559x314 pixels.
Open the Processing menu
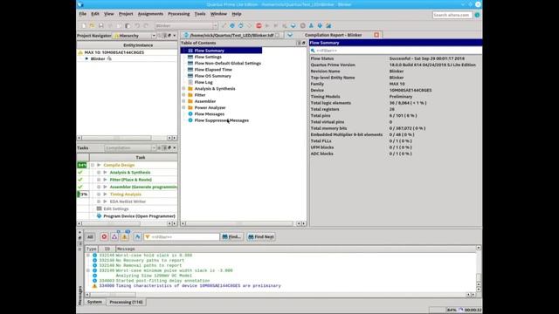[x=178, y=14]
